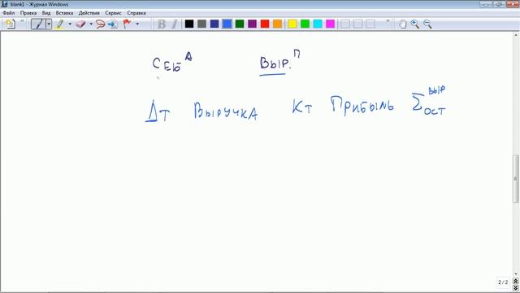Choose the cyan highlighter color

(318, 24)
